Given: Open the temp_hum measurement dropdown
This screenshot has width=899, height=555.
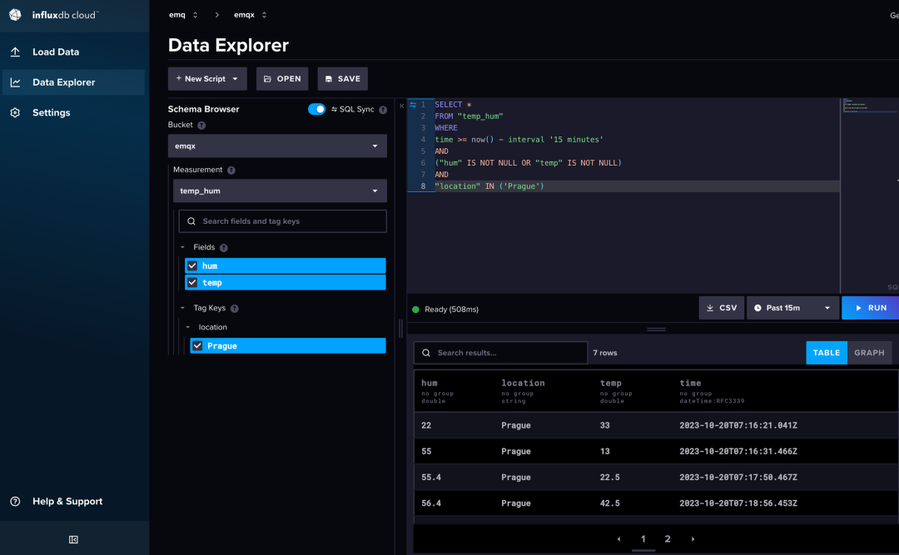Looking at the screenshot, I should pos(279,191).
